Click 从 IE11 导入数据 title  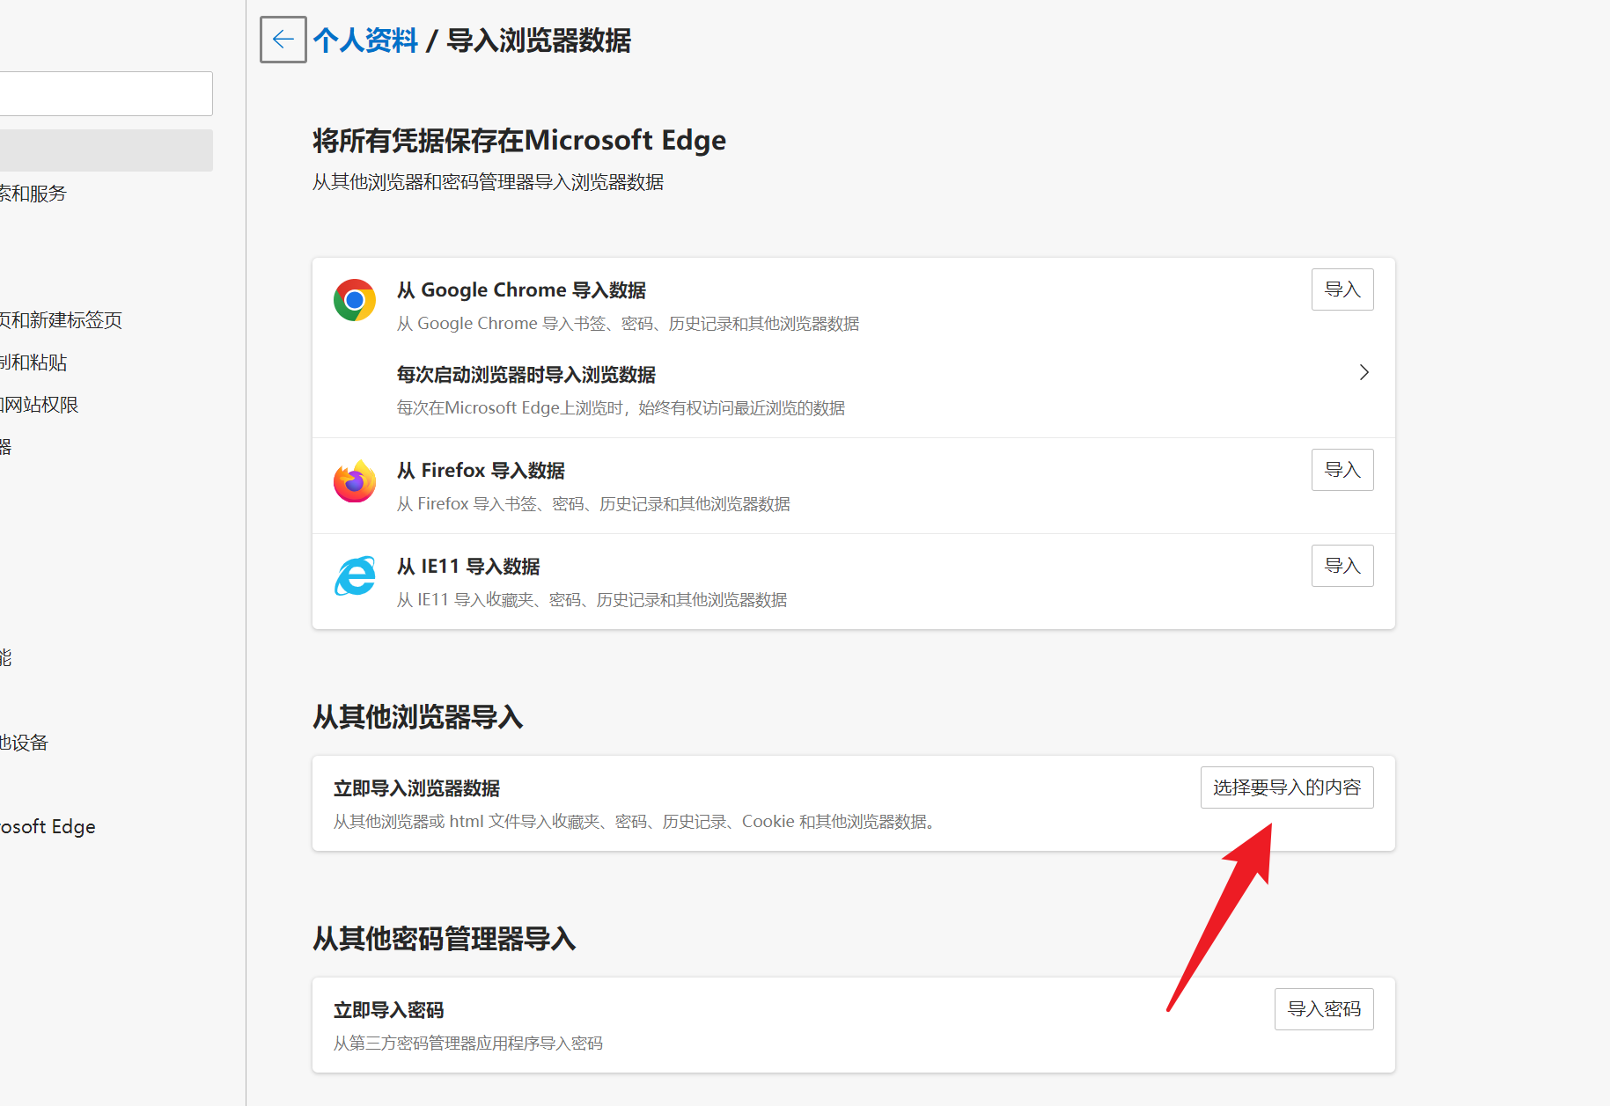[x=468, y=567]
